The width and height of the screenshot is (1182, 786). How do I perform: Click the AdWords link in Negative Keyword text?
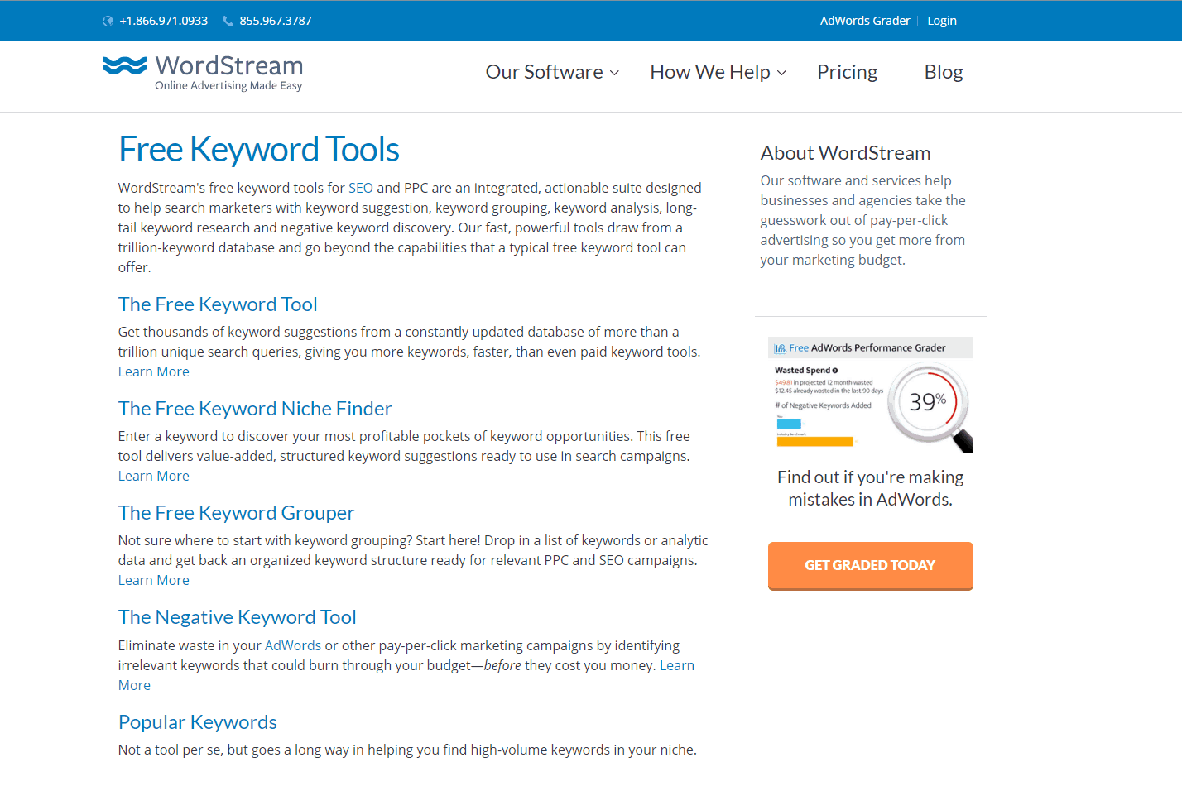coord(293,645)
